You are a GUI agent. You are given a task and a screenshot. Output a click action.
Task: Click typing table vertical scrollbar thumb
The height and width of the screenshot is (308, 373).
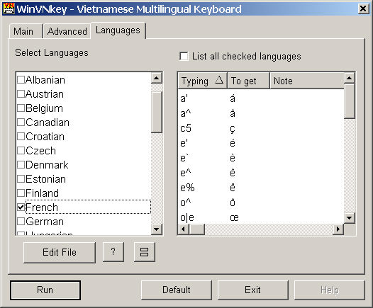[349, 101]
